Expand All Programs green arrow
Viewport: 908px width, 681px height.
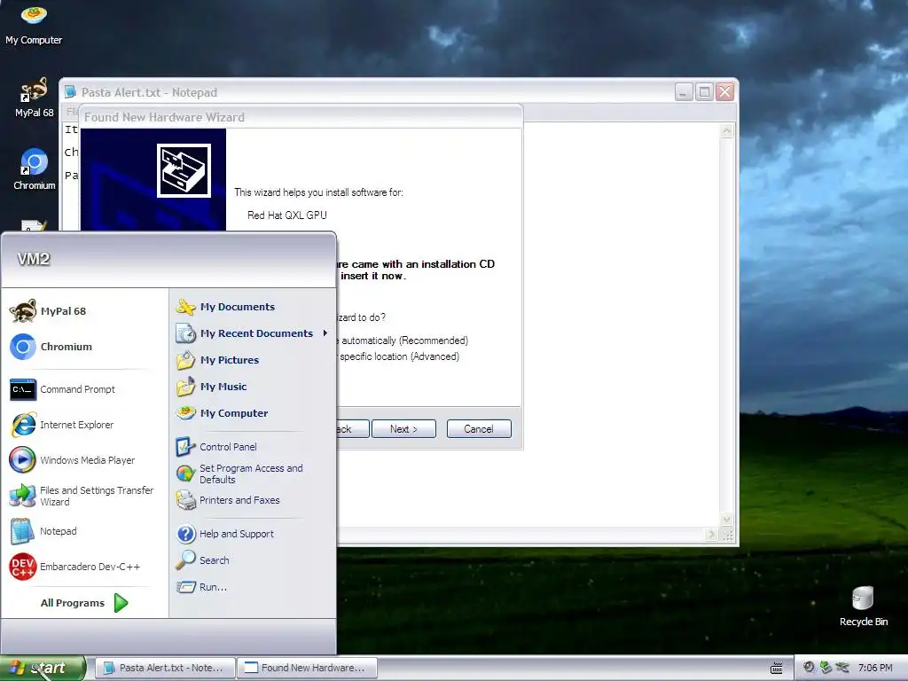121,603
